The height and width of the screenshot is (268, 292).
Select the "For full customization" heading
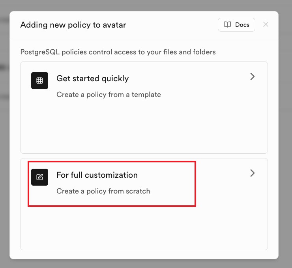click(x=97, y=175)
